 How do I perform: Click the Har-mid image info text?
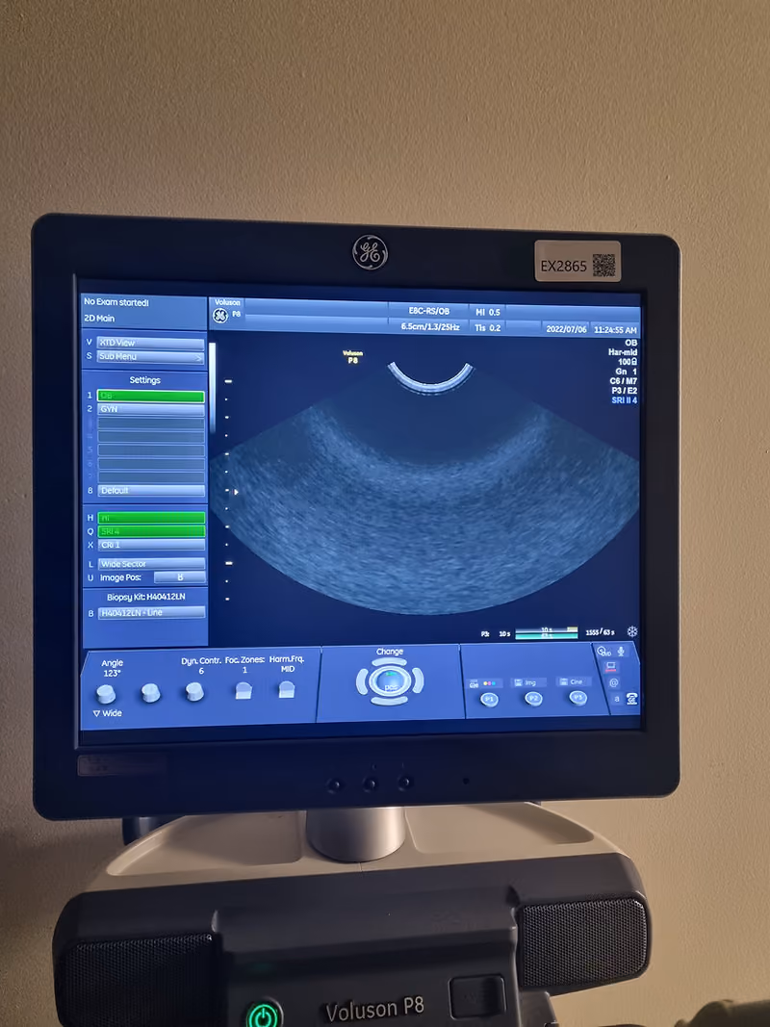point(623,352)
